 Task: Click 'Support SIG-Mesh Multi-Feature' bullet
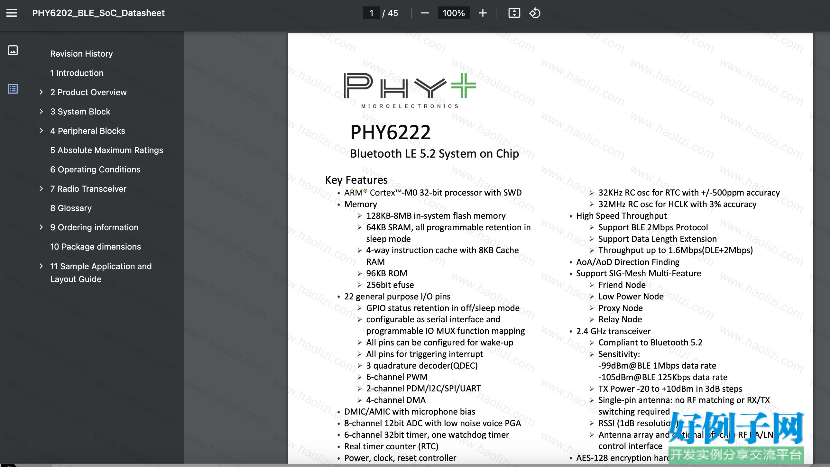tap(639, 273)
